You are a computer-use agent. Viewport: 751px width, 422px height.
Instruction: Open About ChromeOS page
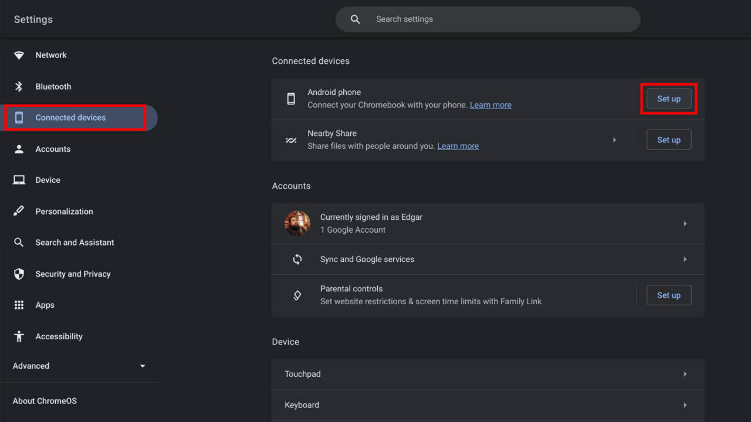click(45, 401)
